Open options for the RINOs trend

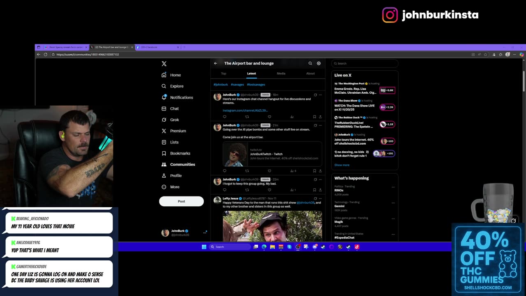(393, 187)
